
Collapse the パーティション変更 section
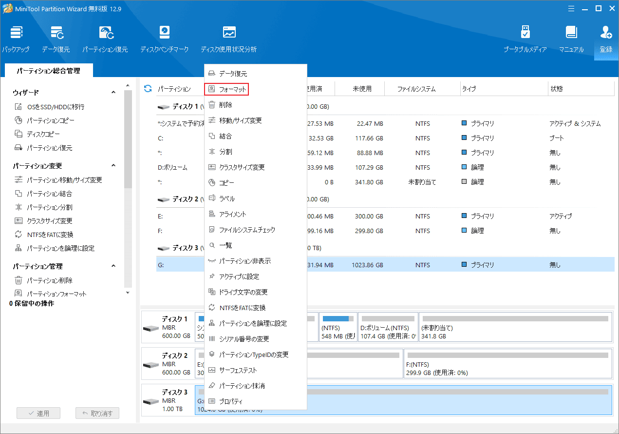click(x=113, y=165)
